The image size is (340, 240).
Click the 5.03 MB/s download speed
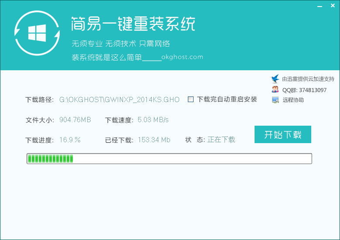click(153, 120)
